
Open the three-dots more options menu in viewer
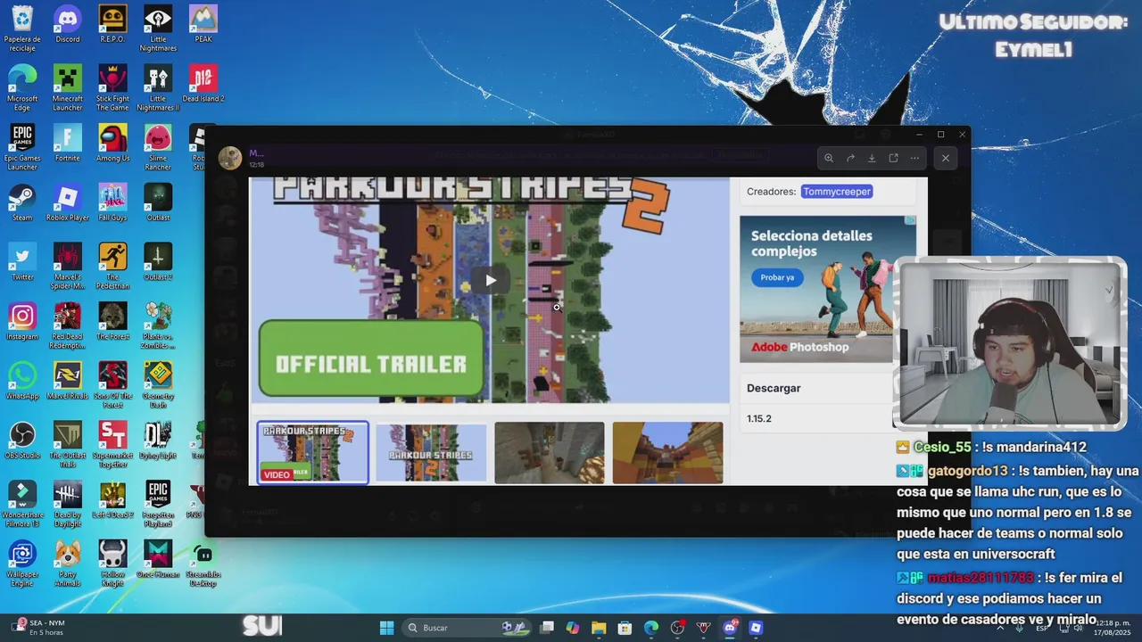(914, 158)
